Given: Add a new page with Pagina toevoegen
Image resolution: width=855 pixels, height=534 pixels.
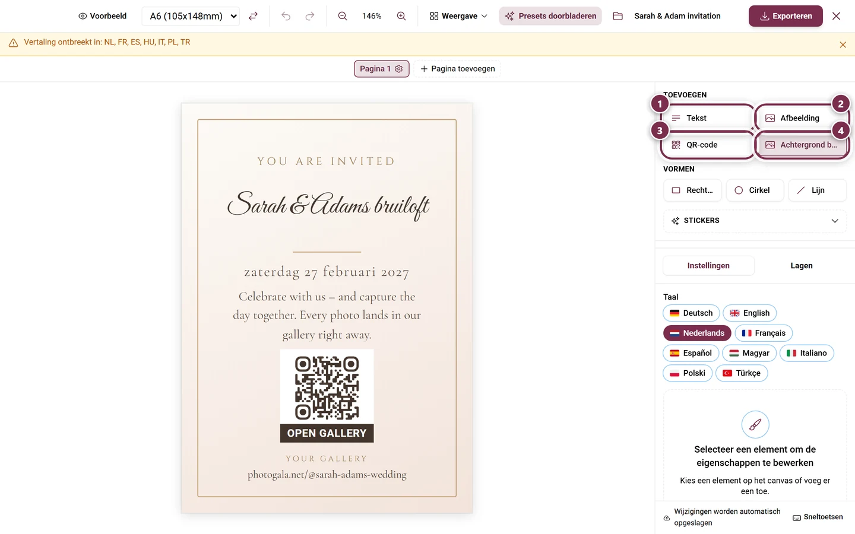Looking at the screenshot, I should [x=458, y=69].
